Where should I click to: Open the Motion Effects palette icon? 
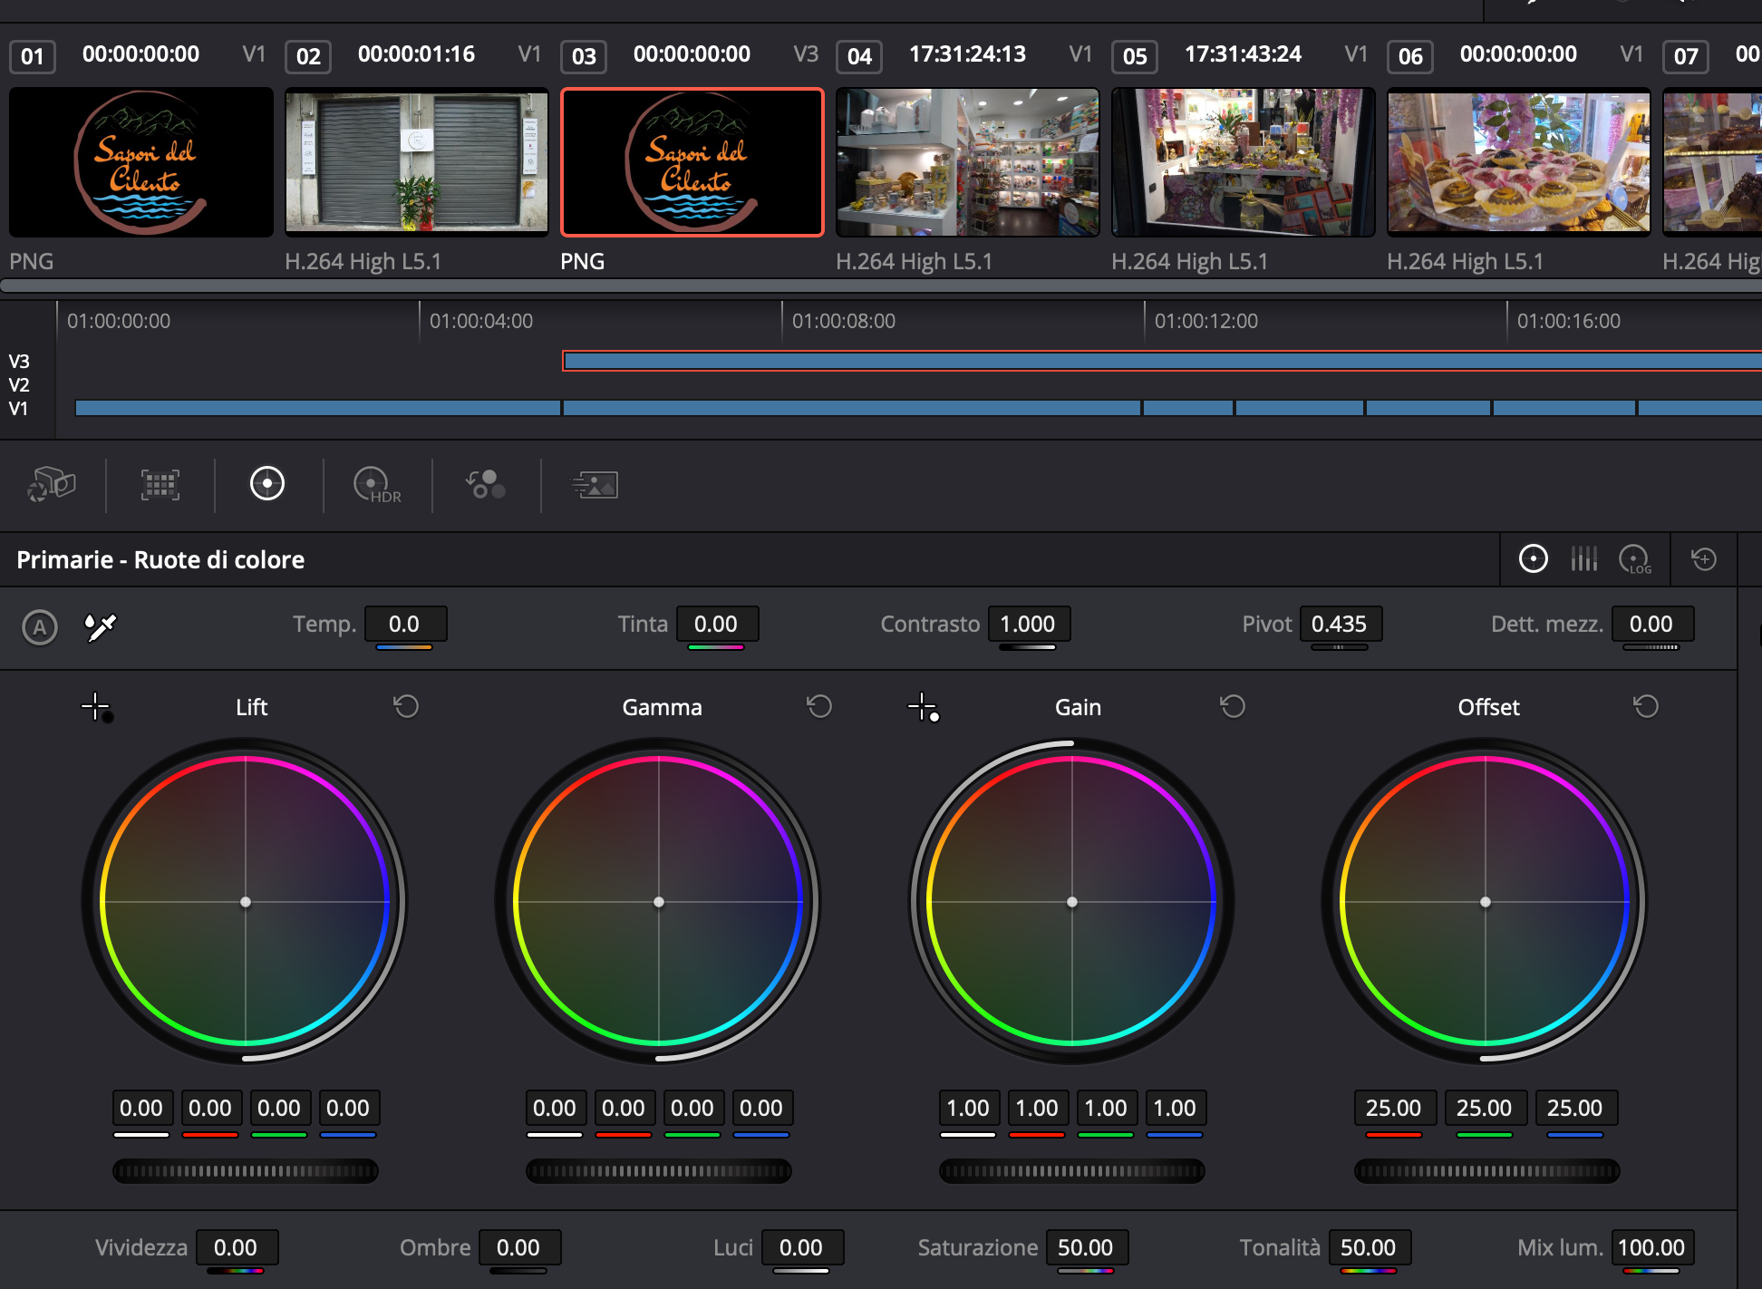(x=595, y=485)
